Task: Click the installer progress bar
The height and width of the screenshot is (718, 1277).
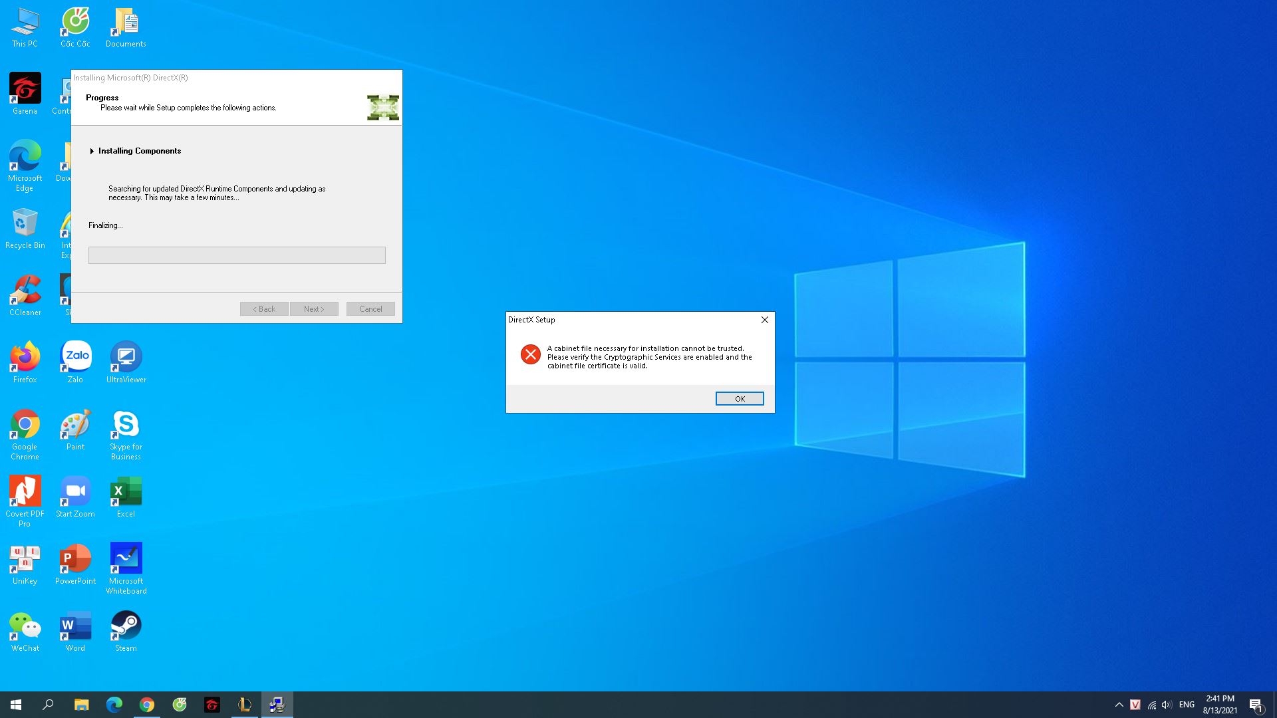Action: 237,255
